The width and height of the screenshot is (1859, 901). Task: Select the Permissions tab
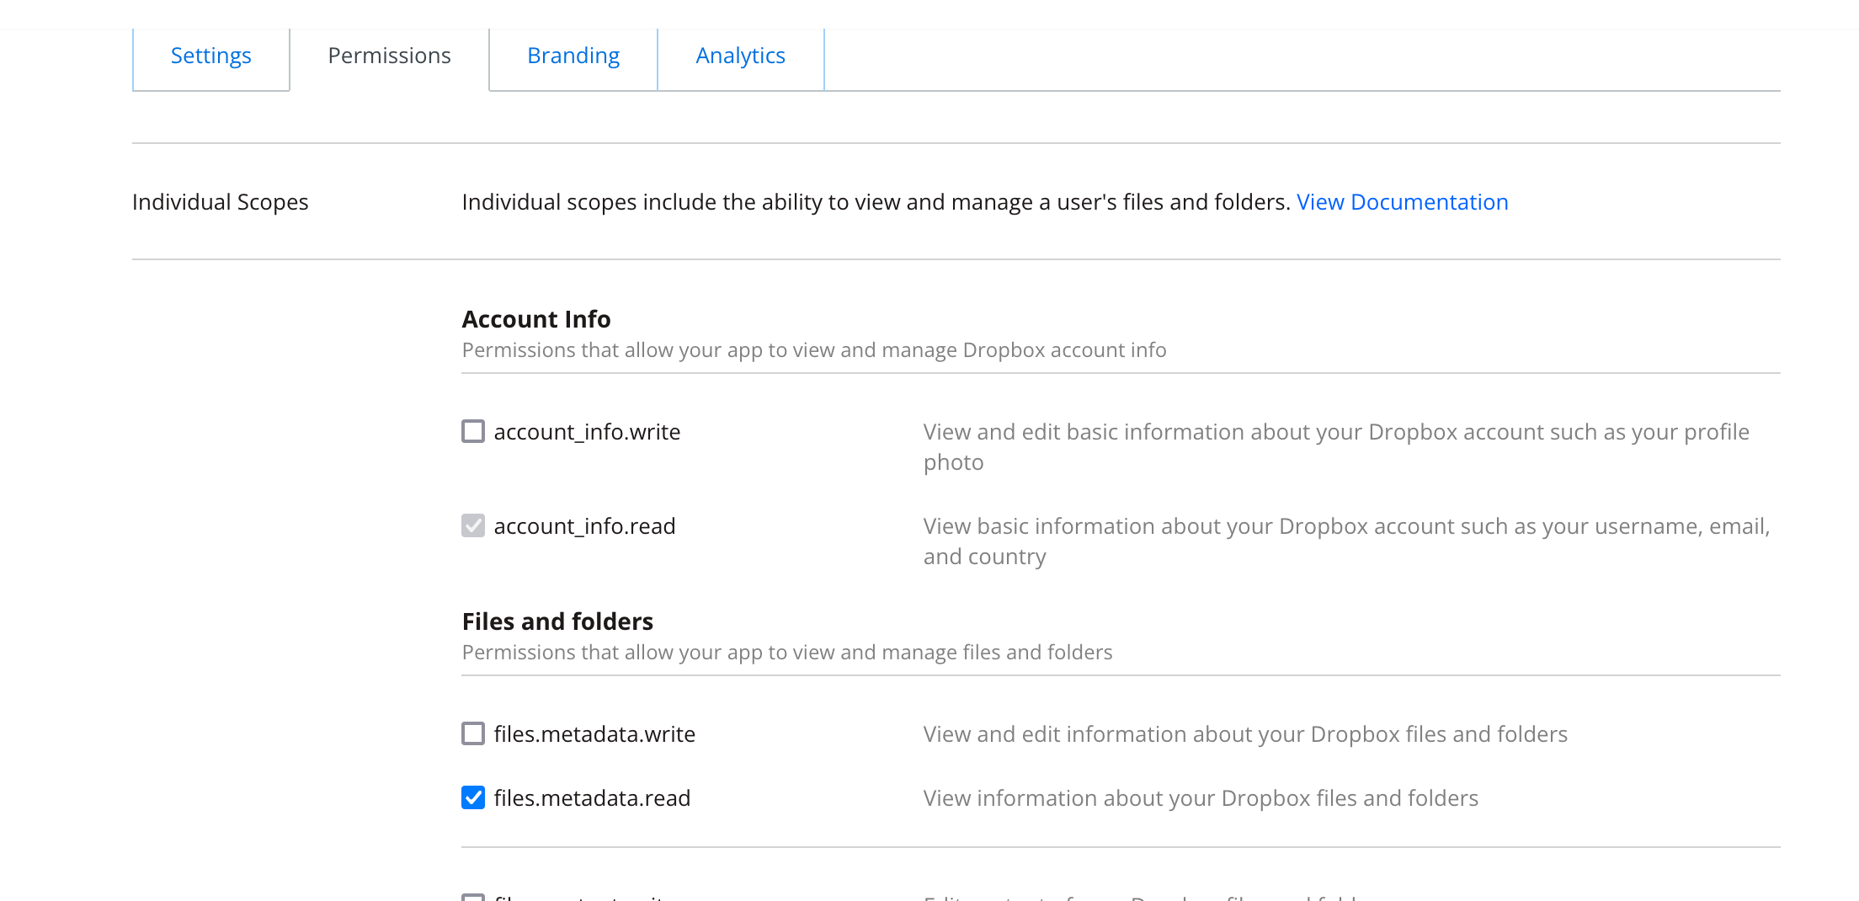point(389,56)
